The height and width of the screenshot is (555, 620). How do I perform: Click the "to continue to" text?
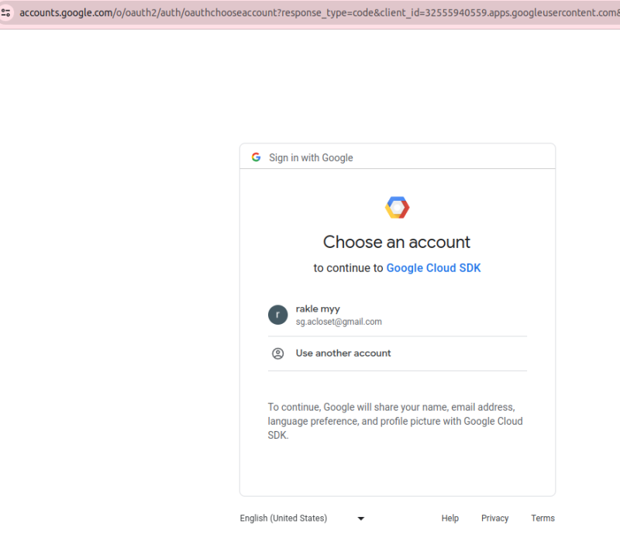(x=348, y=268)
